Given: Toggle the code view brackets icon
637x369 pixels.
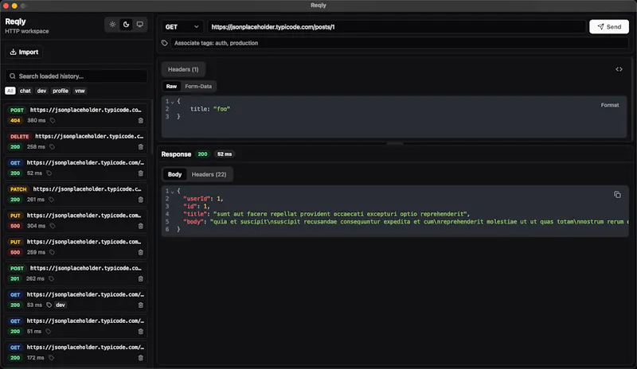Looking at the screenshot, I should (619, 69).
